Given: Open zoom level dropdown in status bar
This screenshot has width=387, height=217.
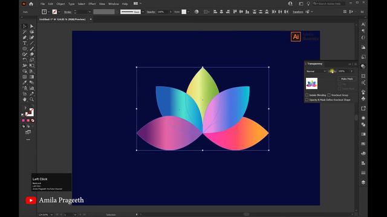Looking at the screenshot, I should 51,215.
